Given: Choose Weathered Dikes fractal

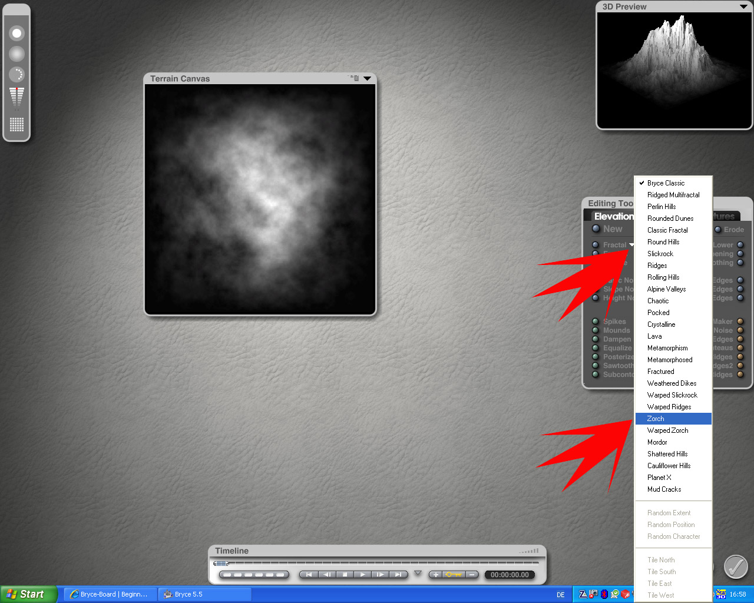Looking at the screenshot, I should tap(673, 383).
